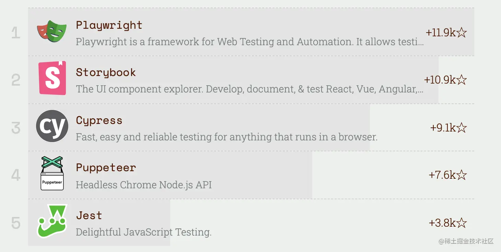The width and height of the screenshot is (501, 252).
Task: Click the green Jest jester logo
Action: (52, 221)
